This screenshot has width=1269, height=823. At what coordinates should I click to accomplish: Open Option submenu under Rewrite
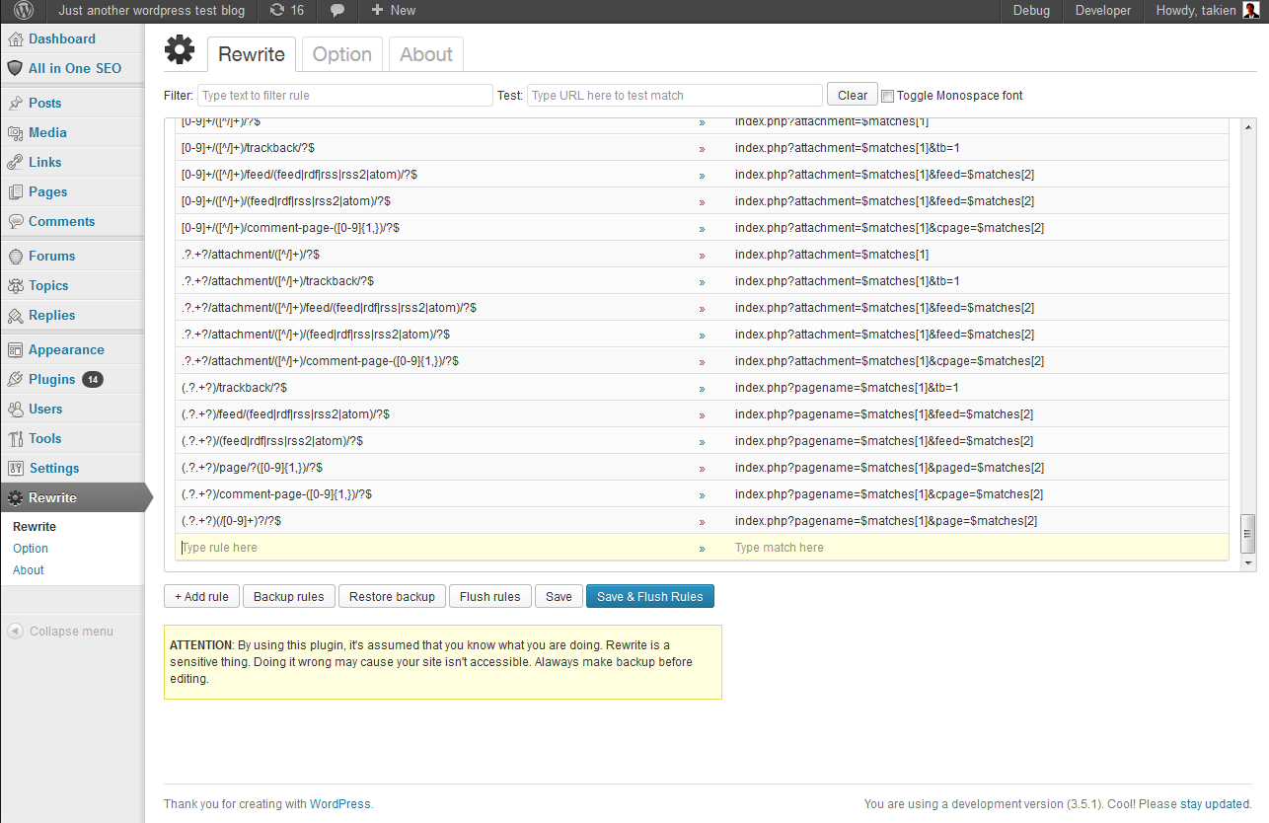pos(31,549)
